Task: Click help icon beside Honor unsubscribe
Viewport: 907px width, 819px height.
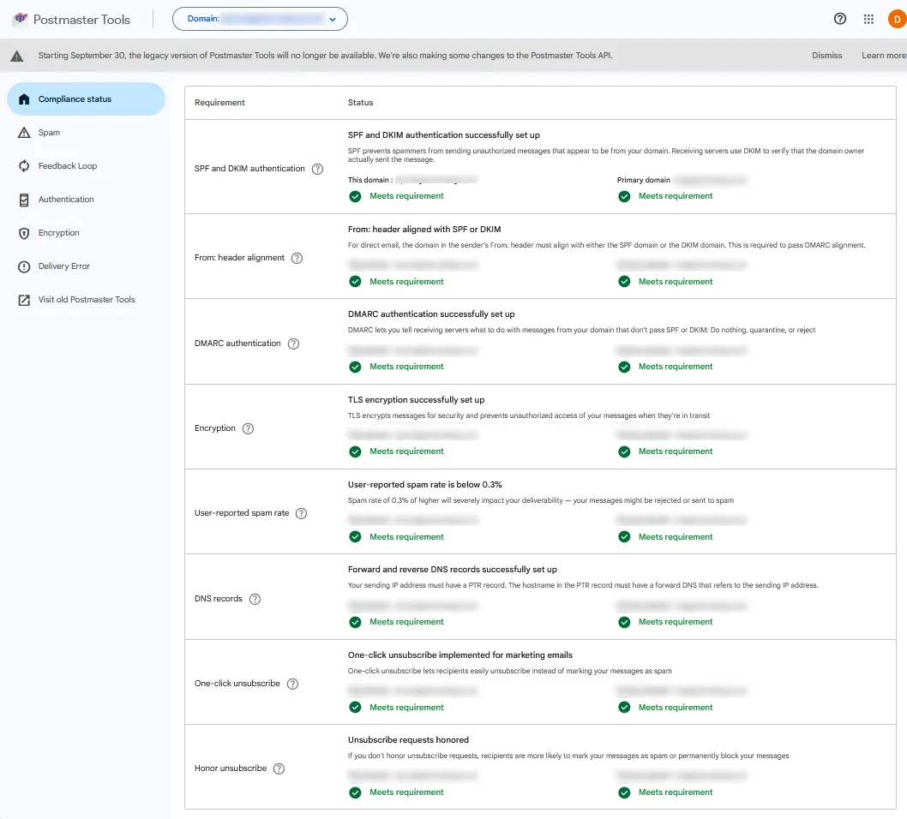Action: [x=279, y=768]
